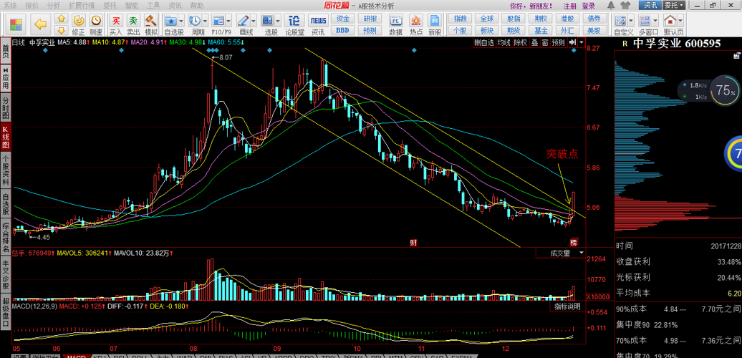The width and height of the screenshot is (742, 358).
Task: Expand the 画线 dropdown arrow
Action: tap(254, 21)
